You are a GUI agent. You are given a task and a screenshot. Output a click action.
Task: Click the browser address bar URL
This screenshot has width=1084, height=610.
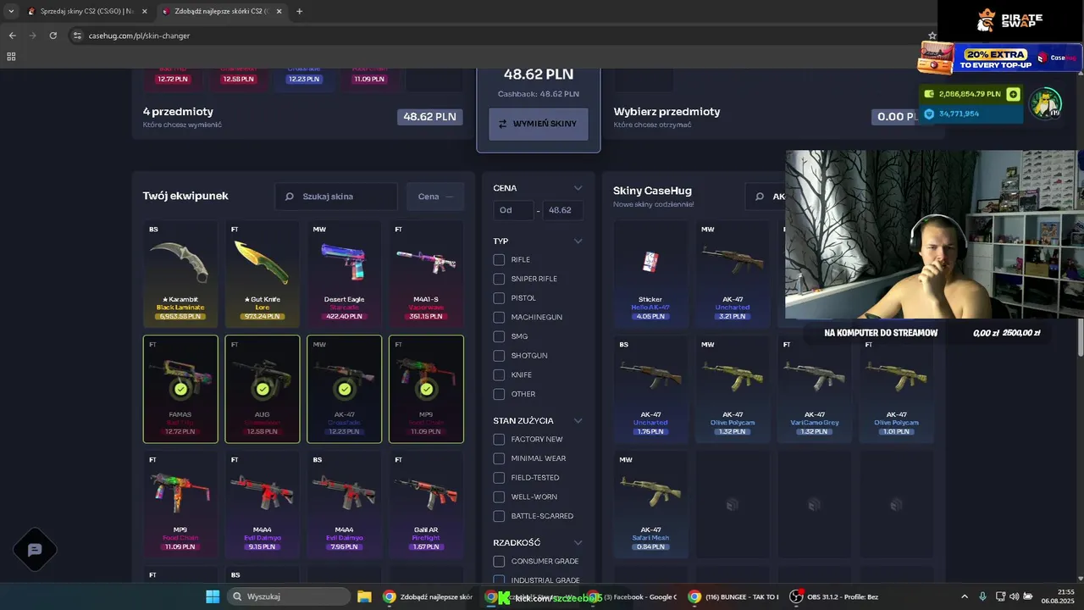point(140,36)
